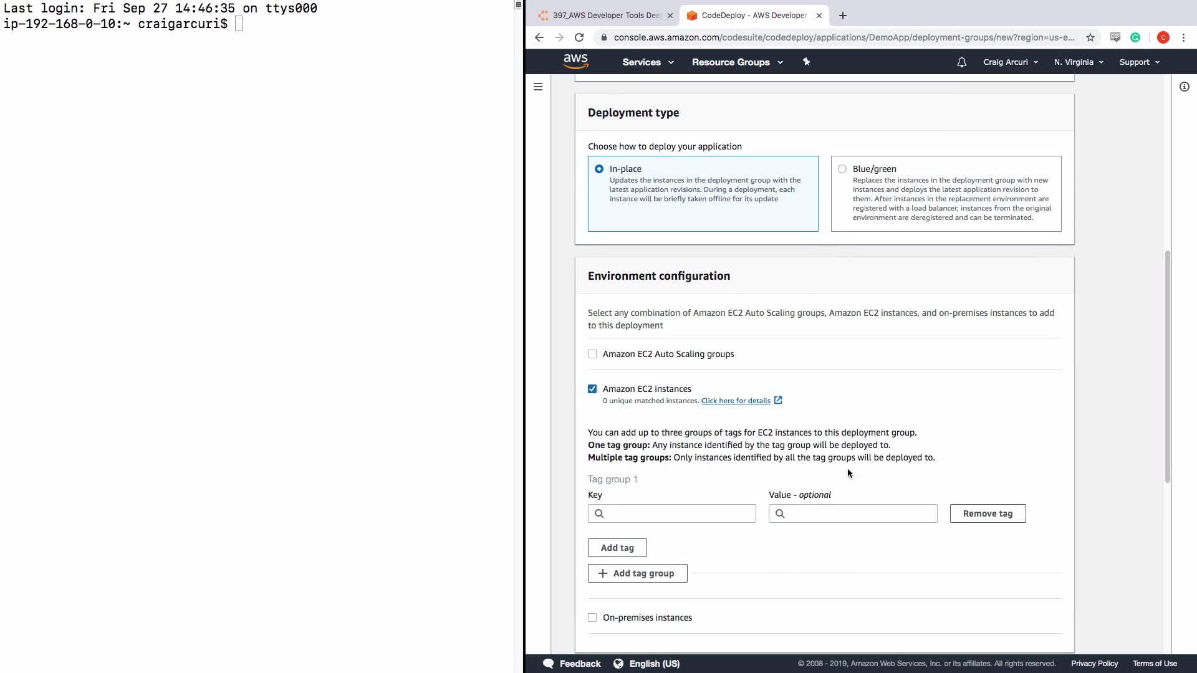
Task: Reload the browser page
Action: 579,37
